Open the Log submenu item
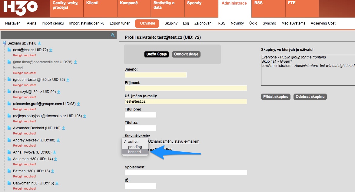355x192 pixels. 186,23
